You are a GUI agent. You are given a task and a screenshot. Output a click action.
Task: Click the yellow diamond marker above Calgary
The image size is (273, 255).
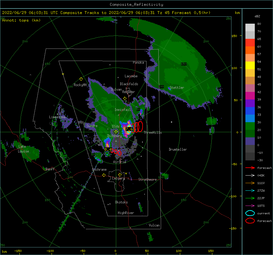tap(120, 175)
